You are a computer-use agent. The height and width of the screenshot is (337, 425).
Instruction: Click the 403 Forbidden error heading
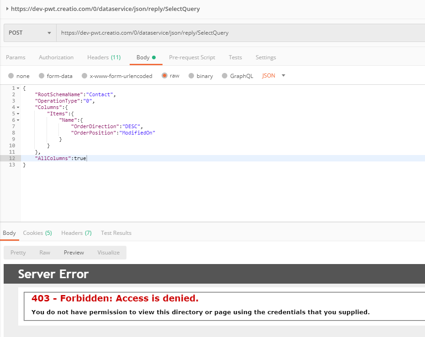point(115,298)
